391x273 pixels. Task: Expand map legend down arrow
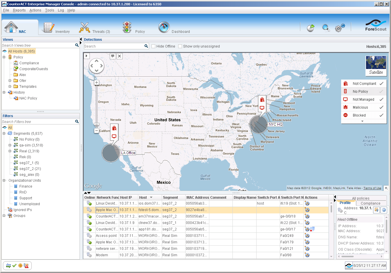pos(362,121)
